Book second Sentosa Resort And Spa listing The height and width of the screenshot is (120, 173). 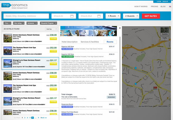coord(53,89)
